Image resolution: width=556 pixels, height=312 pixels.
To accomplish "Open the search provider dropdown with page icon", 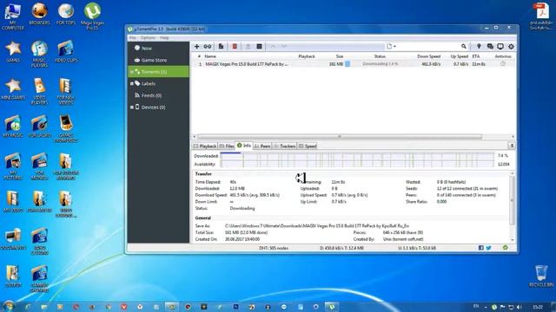I will click(391, 46).
